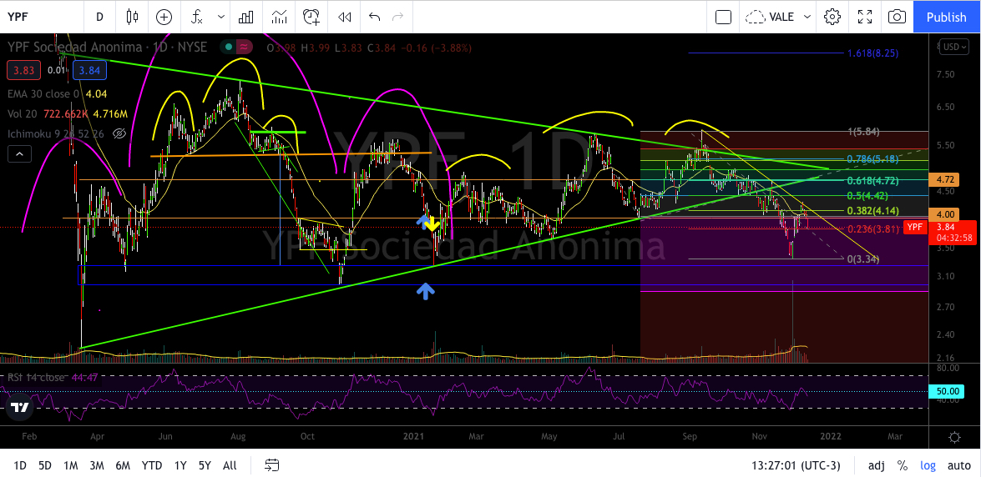The image size is (981, 477).
Task: Toggle the % percent scale
Action: point(903,465)
